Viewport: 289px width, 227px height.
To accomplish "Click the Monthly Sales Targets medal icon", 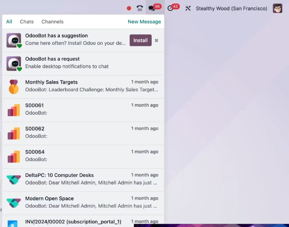I will (x=14, y=87).
